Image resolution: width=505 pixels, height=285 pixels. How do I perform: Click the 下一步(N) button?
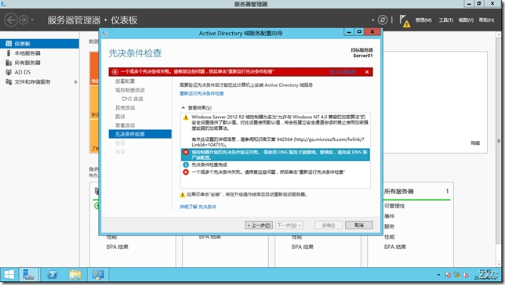(x=289, y=225)
